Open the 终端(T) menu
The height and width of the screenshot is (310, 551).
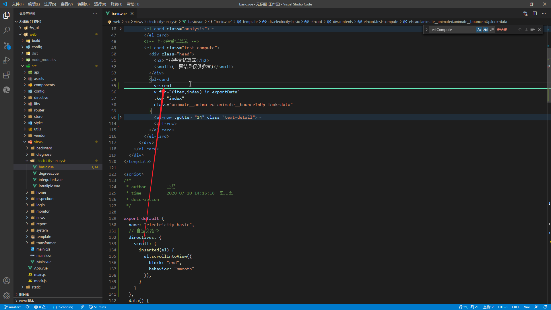coord(116,4)
